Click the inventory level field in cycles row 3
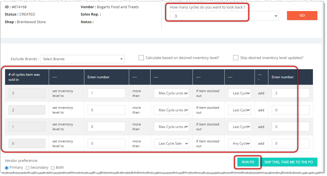327x176 pixels. pyautogui.click(x=106, y=93)
